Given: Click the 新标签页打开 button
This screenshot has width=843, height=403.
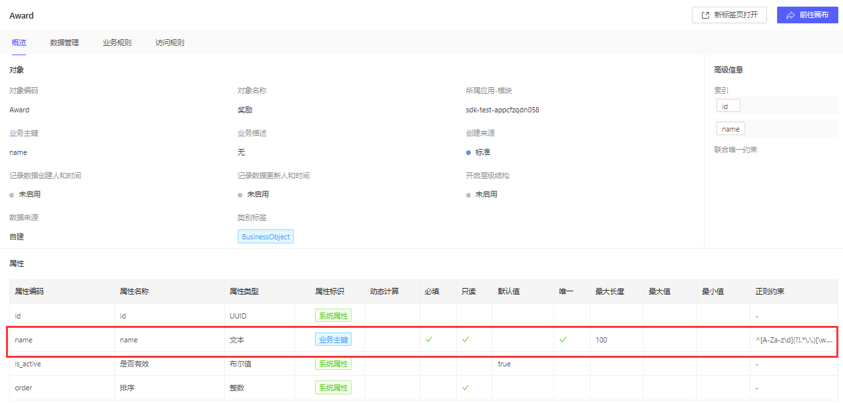Looking at the screenshot, I should click(729, 15).
